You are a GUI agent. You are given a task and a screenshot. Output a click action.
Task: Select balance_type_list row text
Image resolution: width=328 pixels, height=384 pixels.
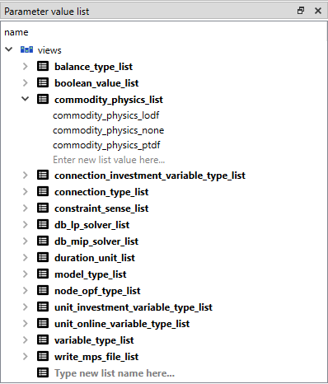coord(93,67)
